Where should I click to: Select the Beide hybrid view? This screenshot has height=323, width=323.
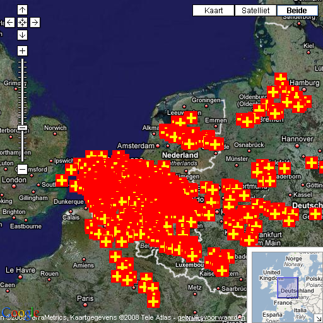(x=297, y=10)
